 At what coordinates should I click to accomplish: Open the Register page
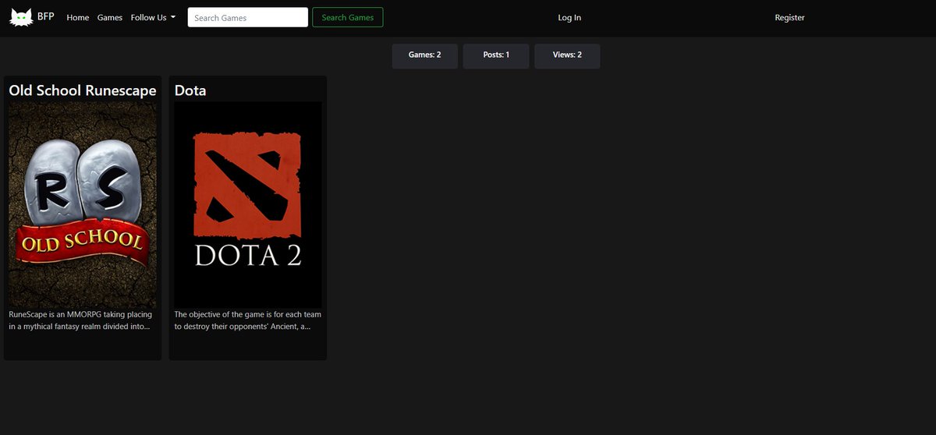click(x=789, y=17)
